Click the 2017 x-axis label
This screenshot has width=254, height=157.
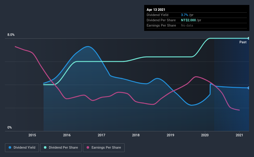pos(101,135)
